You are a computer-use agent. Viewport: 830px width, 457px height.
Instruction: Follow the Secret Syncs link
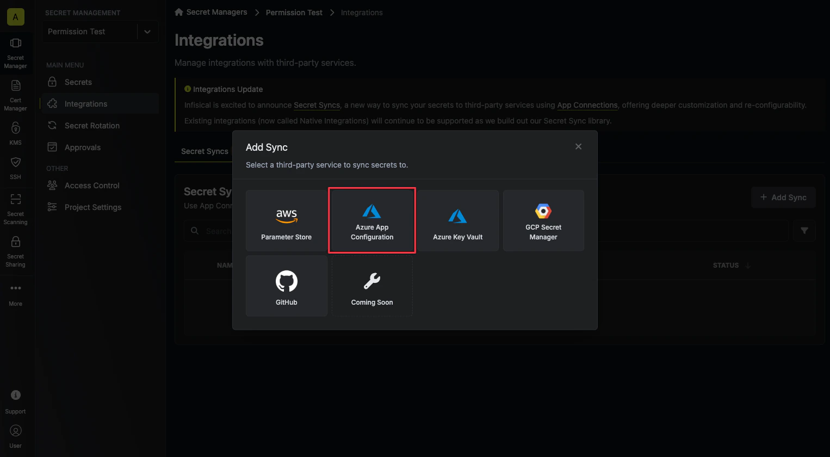[x=317, y=105]
